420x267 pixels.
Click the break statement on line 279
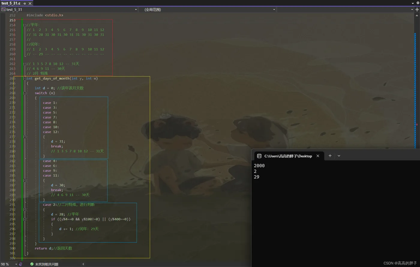coord(57,146)
